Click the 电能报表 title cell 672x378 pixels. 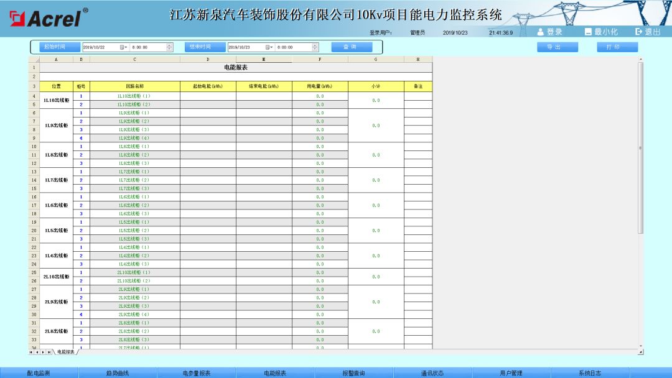point(236,68)
